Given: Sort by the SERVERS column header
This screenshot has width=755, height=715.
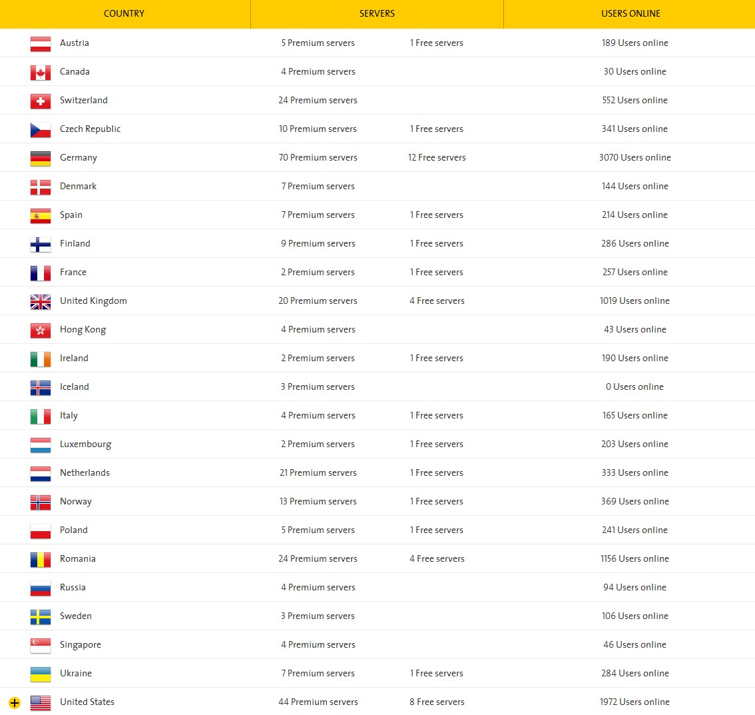Looking at the screenshot, I should pos(377,13).
